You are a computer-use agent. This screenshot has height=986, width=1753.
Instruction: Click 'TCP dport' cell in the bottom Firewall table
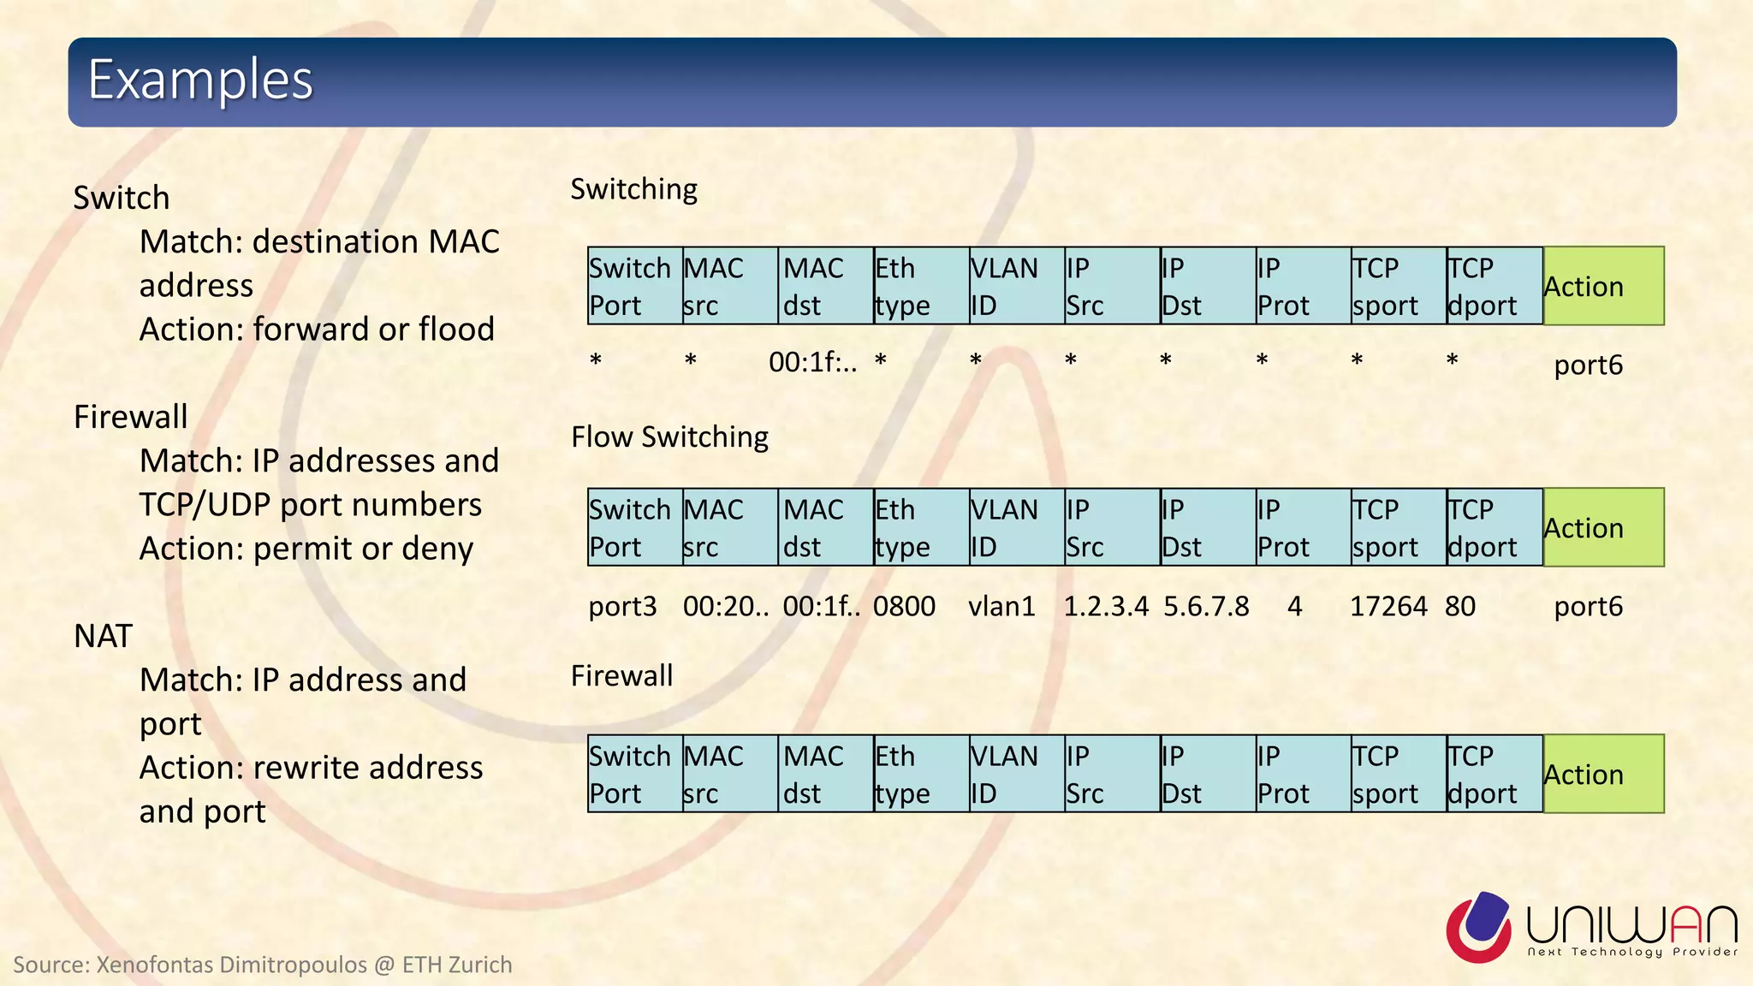1495,774
